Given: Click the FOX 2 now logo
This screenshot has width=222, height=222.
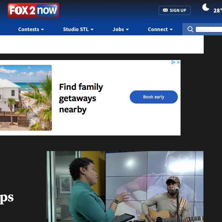Looking at the screenshot, I should [x=33, y=10].
